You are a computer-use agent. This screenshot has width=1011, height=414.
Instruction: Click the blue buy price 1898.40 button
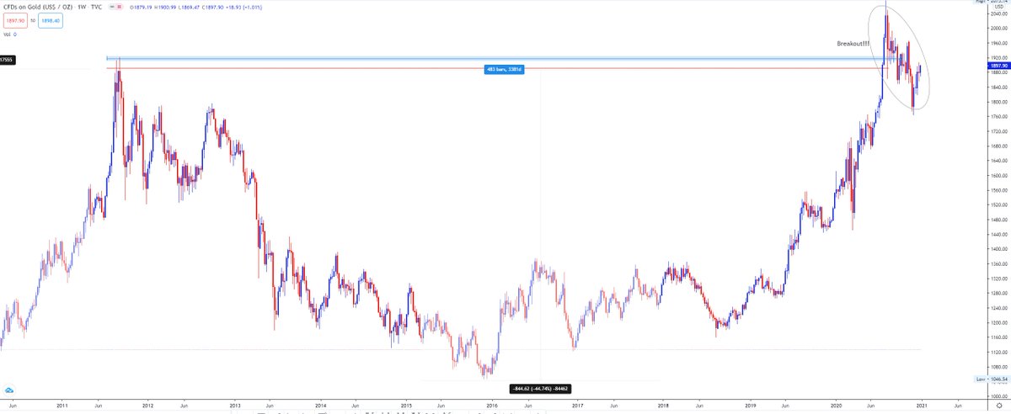click(51, 23)
